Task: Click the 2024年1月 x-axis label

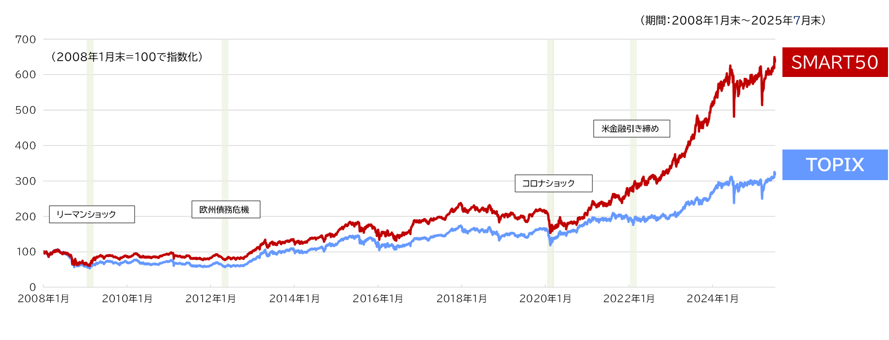Action: [712, 299]
